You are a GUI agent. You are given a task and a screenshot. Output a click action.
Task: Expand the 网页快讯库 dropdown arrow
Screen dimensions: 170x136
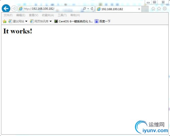(51, 21)
